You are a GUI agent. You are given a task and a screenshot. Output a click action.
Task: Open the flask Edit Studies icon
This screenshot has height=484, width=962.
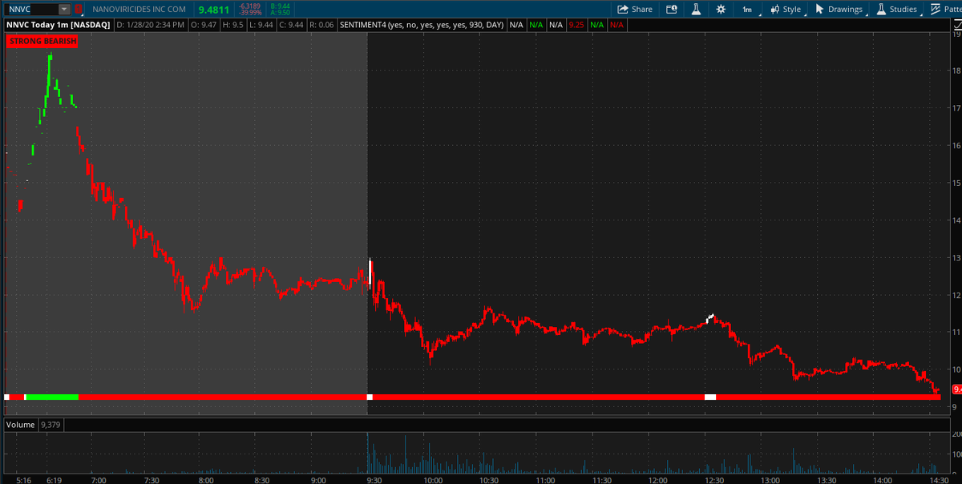[x=696, y=9]
